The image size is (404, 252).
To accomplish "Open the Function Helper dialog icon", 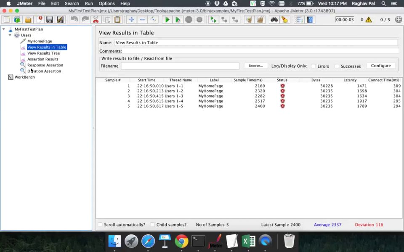I will click(299, 20).
